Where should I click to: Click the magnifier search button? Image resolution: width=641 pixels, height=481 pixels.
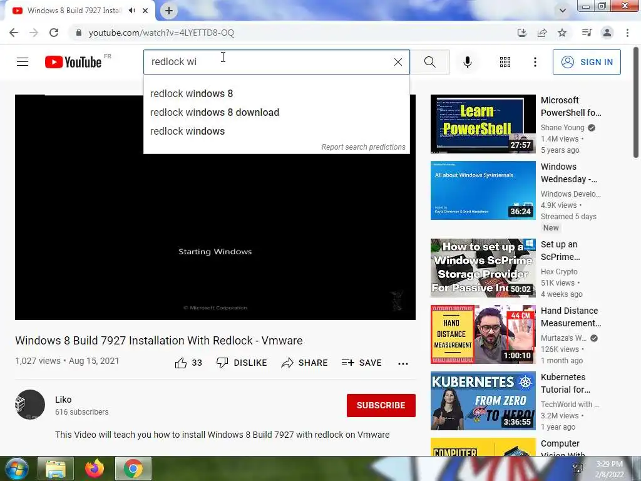coord(429,62)
